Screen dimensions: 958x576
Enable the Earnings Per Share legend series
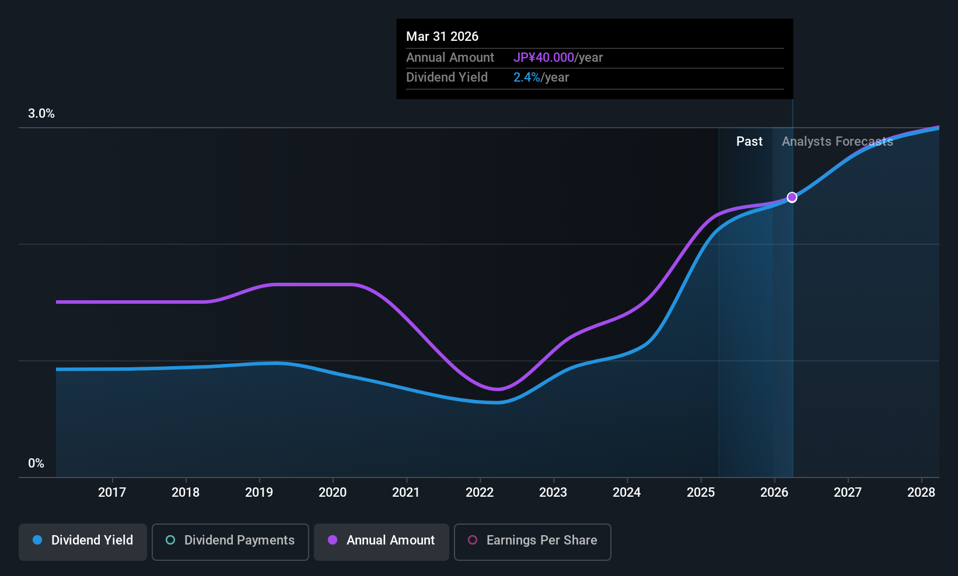point(533,542)
